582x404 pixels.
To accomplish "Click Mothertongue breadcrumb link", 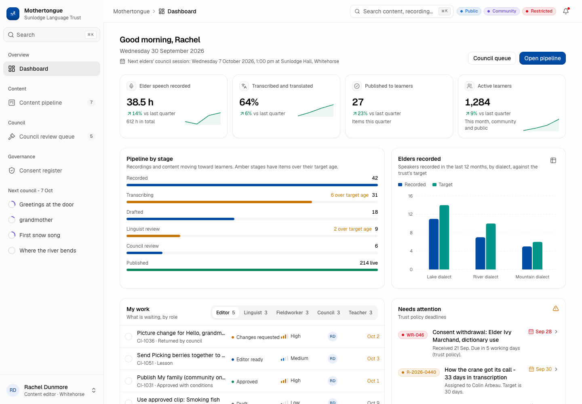I will [x=131, y=11].
